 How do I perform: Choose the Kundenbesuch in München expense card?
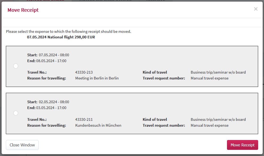[132, 114]
